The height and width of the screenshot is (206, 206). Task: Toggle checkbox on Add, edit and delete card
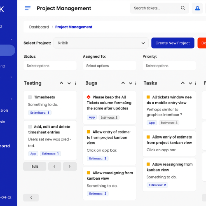[x=30, y=126]
